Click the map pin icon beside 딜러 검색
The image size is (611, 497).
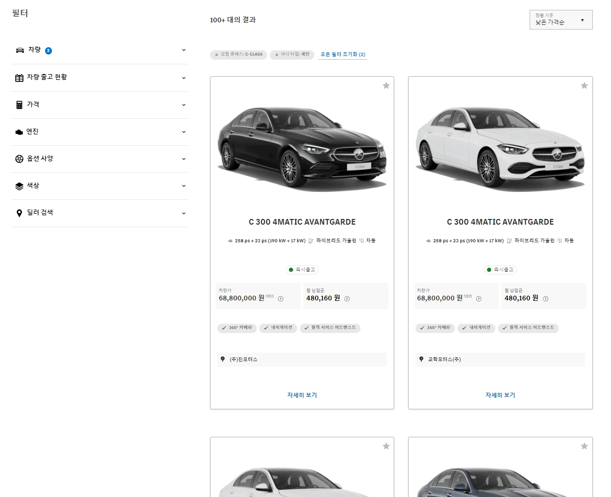pos(19,213)
